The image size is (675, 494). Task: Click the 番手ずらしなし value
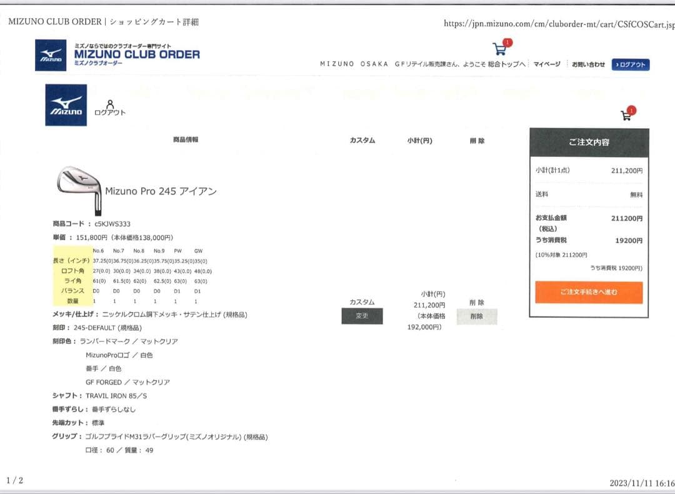click(x=114, y=410)
